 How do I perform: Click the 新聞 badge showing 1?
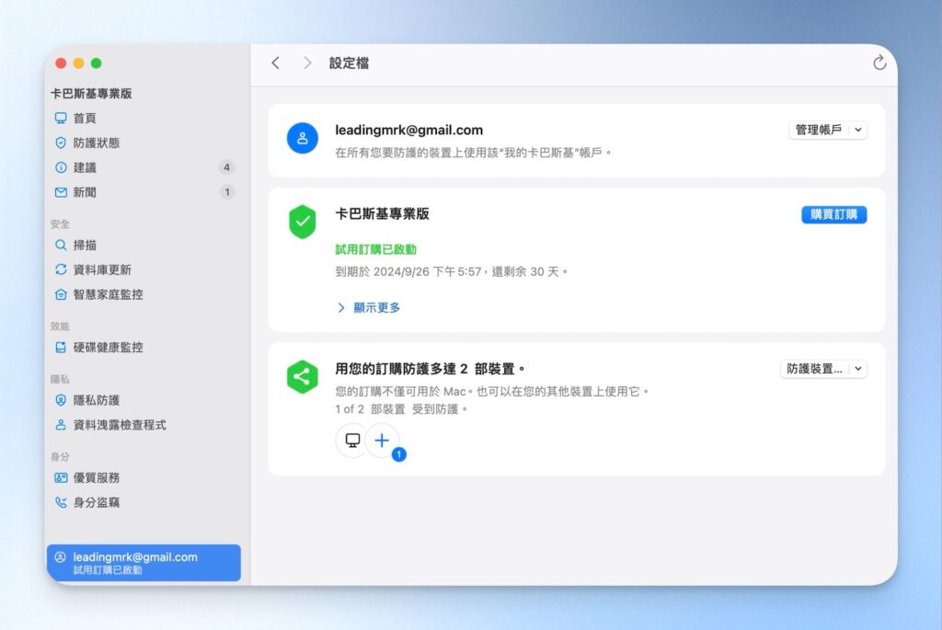pyautogui.click(x=226, y=192)
